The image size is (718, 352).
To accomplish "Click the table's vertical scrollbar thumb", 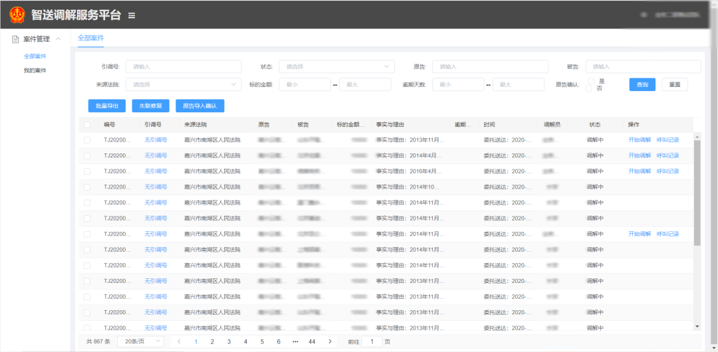I will 697,193.
